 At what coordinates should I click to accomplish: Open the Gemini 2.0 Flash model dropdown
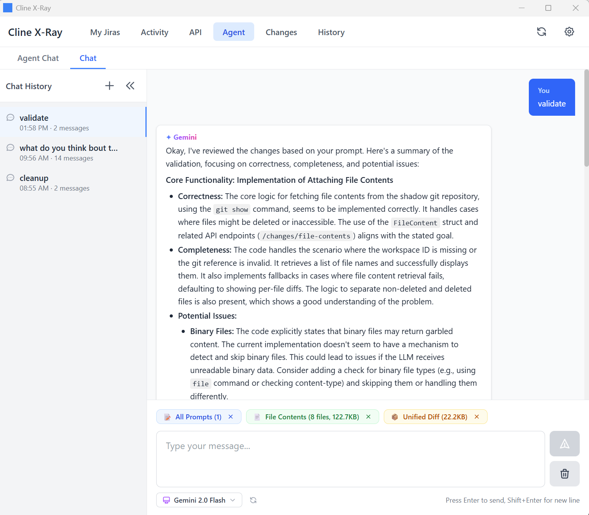click(x=199, y=500)
